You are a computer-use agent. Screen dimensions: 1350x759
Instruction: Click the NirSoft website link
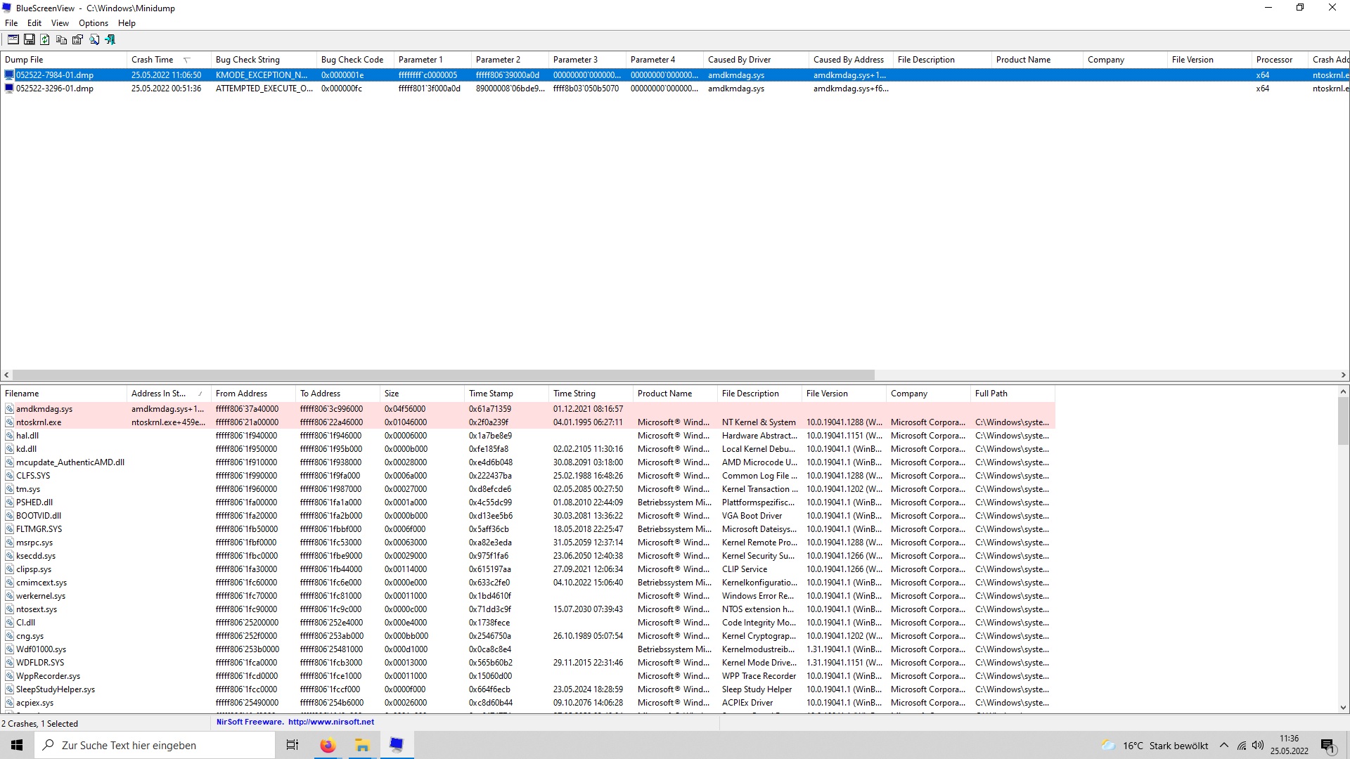332,722
